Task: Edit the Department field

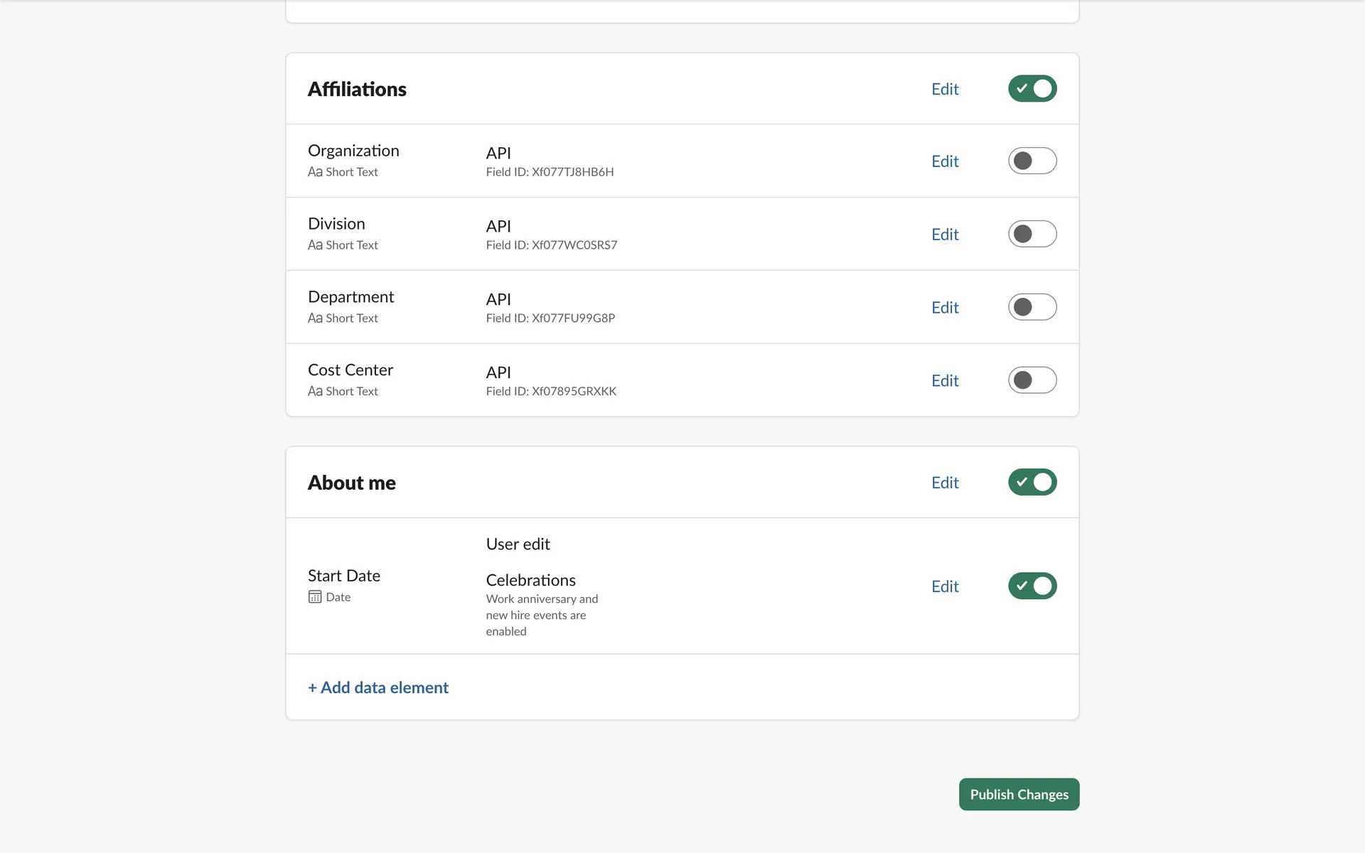Action: pyautogui.click(x=945, y=308)
